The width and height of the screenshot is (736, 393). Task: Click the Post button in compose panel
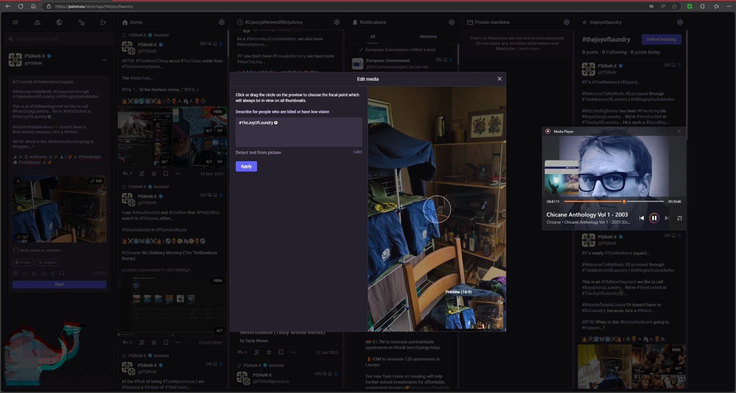[x=59, y=284]
